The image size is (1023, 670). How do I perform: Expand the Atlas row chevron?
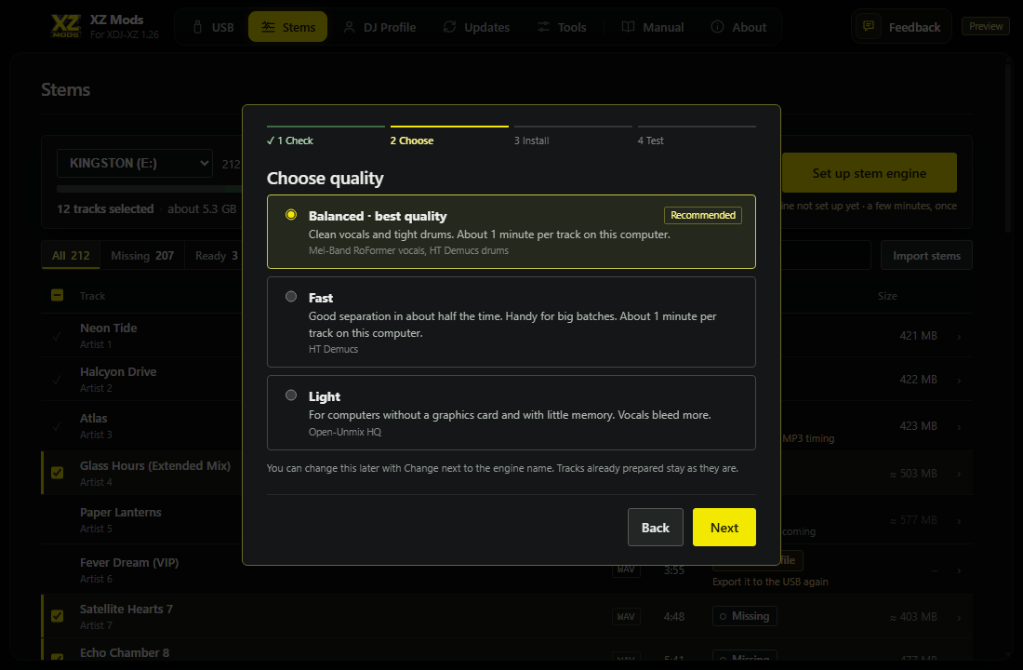pos(959,426)
